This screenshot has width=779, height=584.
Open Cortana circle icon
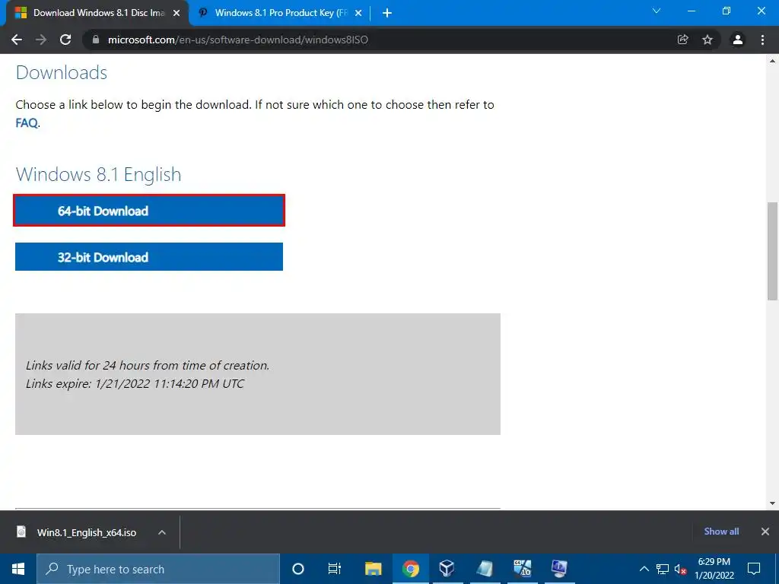click(298, 569)
